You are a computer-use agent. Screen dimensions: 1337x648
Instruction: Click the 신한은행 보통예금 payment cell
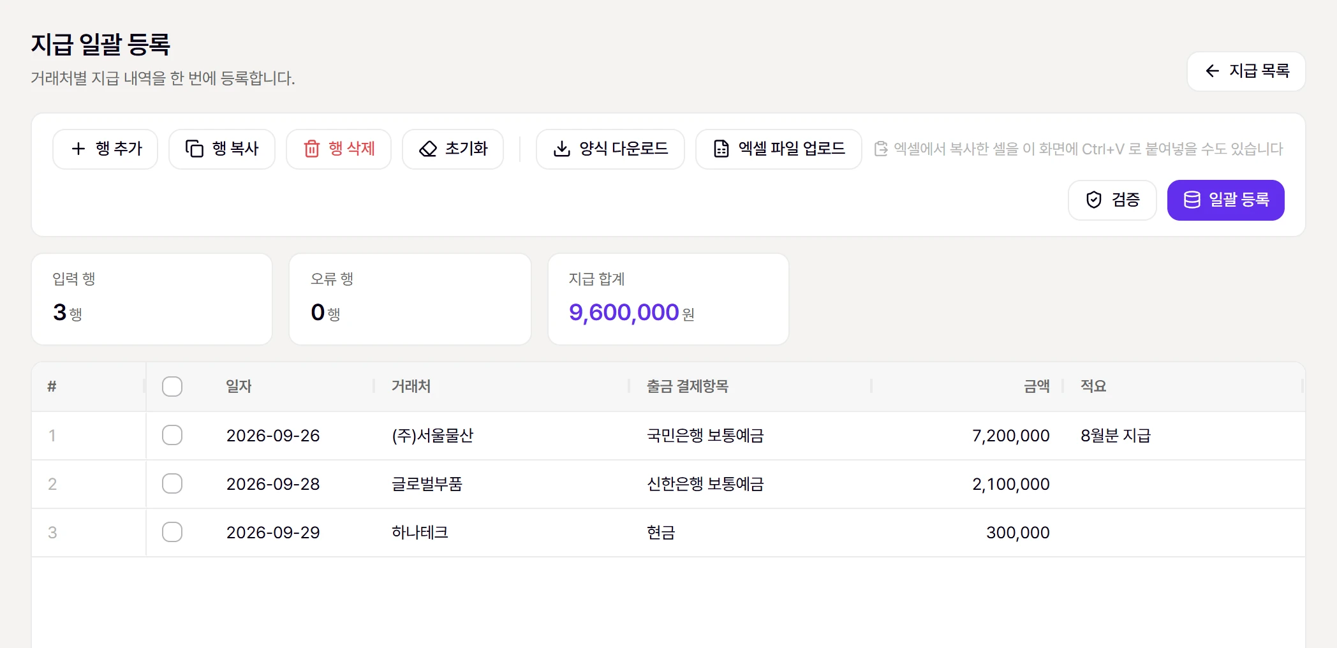pos(705,484)
